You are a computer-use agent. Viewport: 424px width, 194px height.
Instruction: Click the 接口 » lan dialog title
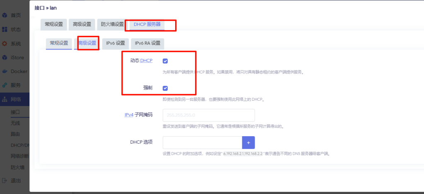click(x=46, y=8)
